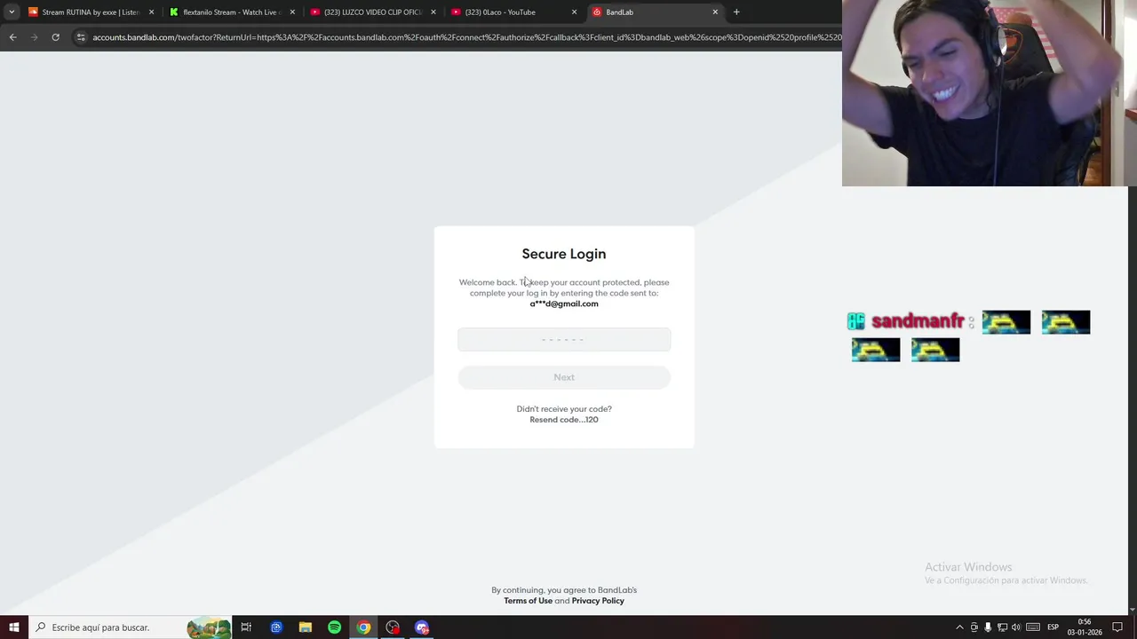Close the Stream RUTINA tab

click(x=151, y=12)
